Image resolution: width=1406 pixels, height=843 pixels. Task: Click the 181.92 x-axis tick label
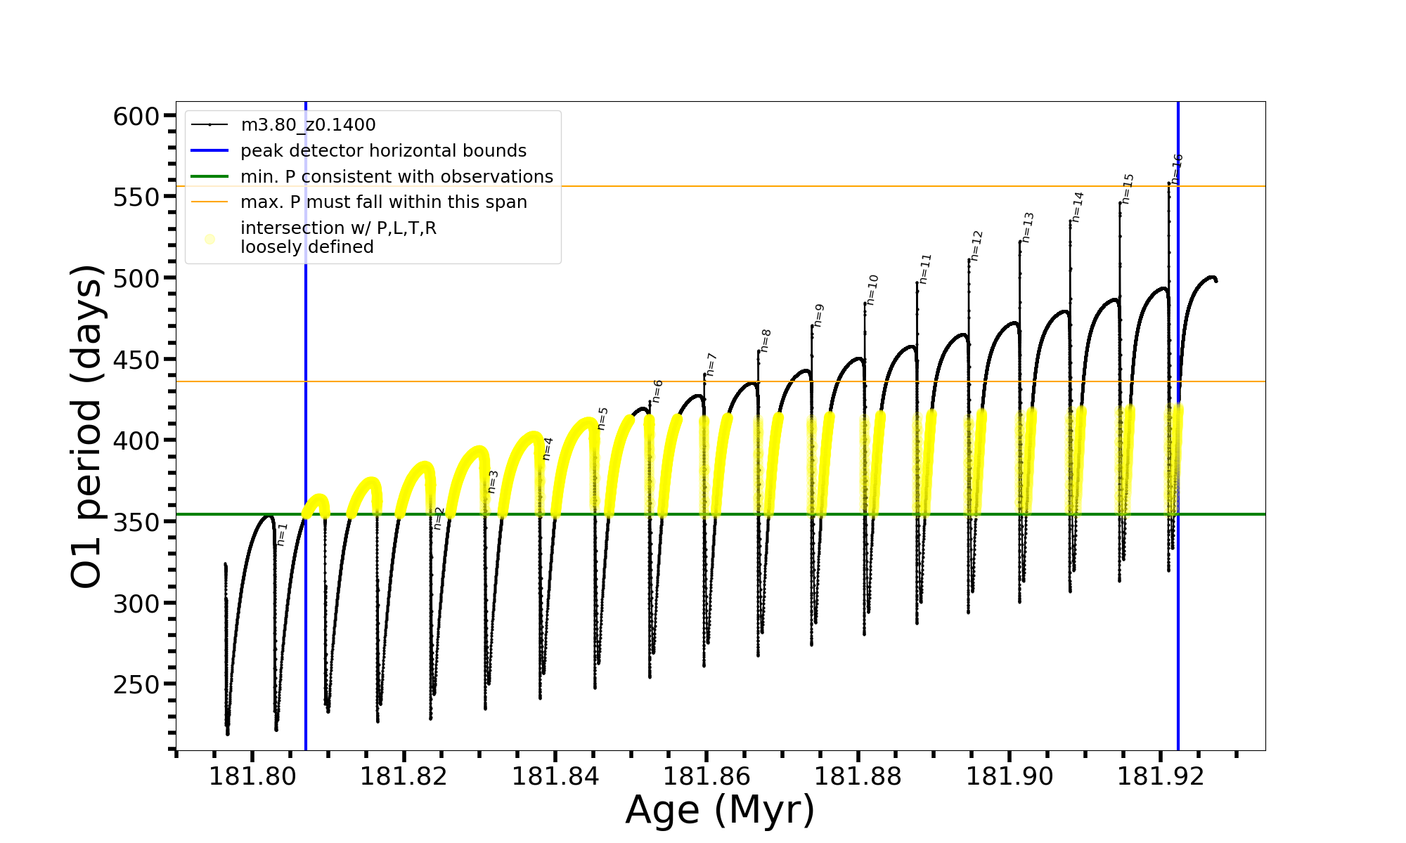tap(1161, 777)
